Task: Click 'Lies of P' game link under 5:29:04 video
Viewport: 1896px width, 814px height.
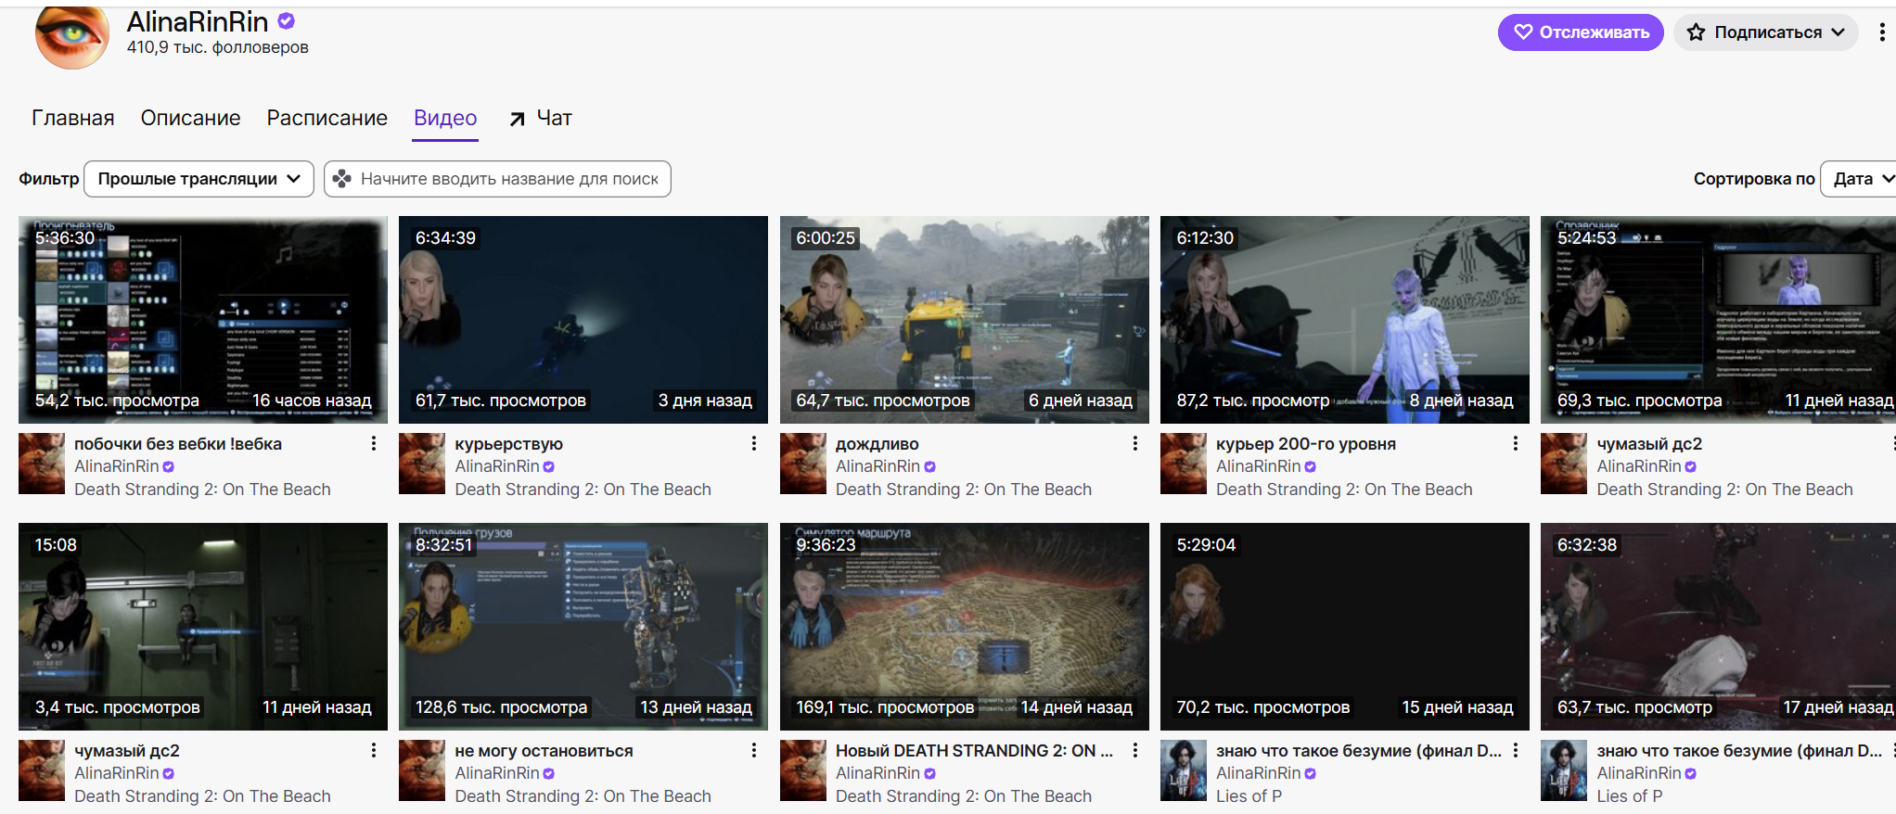Action: (x=1249, y=796)
